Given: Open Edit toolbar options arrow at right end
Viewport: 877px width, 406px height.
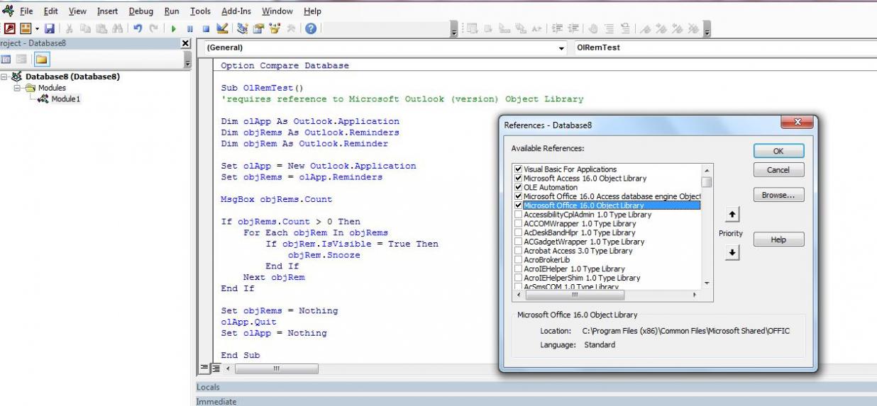Looking at the screenshot, I should tap(707, 29).
